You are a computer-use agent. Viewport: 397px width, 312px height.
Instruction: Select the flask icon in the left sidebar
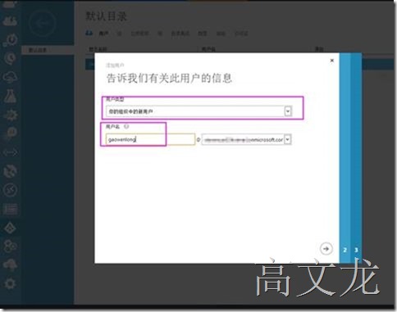click(10, 96)
